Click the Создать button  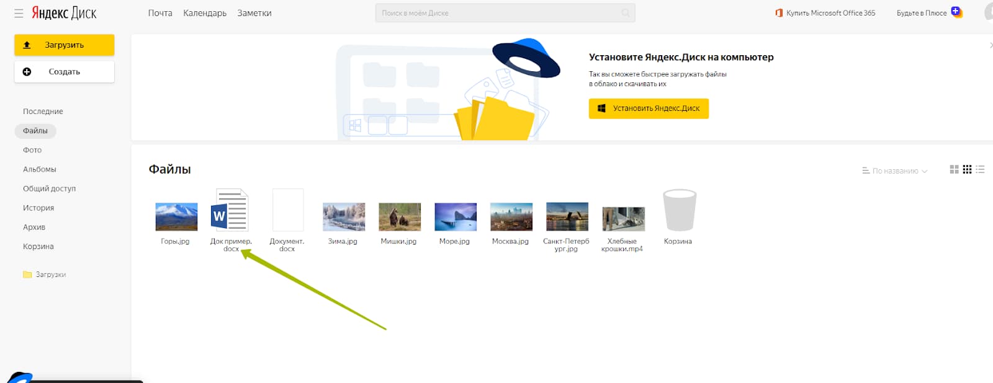pyautogui.click(x=65, y=72)
